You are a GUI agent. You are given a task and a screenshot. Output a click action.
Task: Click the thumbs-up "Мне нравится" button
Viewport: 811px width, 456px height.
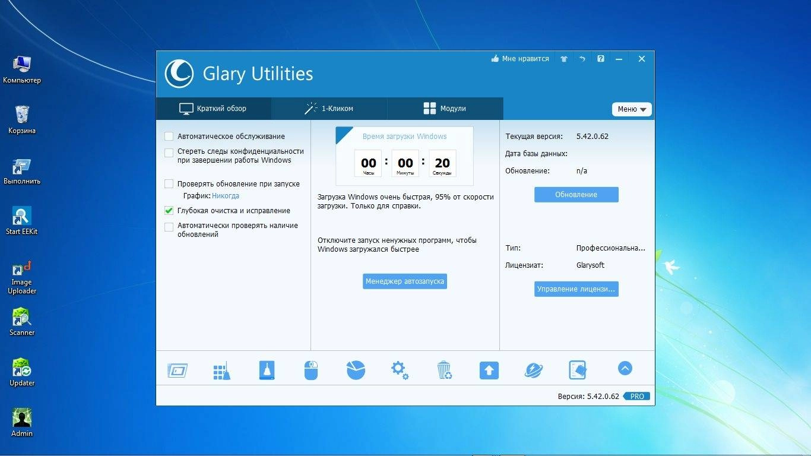point(520,59)
